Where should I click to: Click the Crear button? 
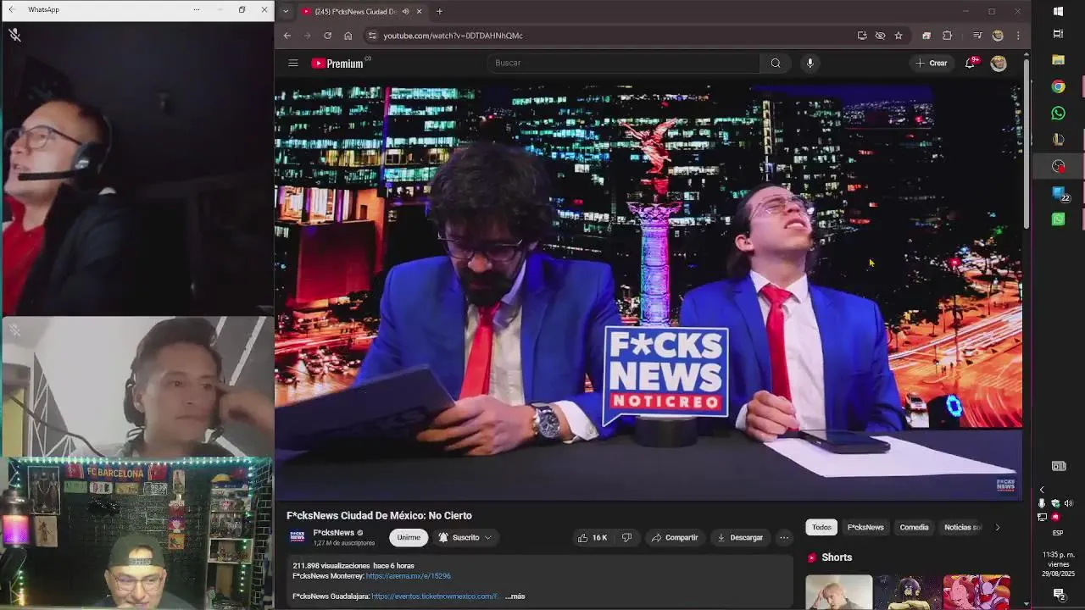[932, 63]
